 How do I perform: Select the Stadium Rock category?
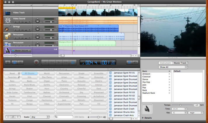tap(156, 93)
